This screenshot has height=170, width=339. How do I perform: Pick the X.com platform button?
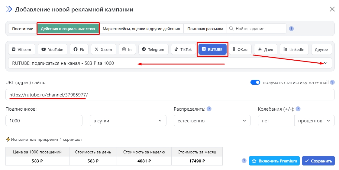tap(103, 49)
